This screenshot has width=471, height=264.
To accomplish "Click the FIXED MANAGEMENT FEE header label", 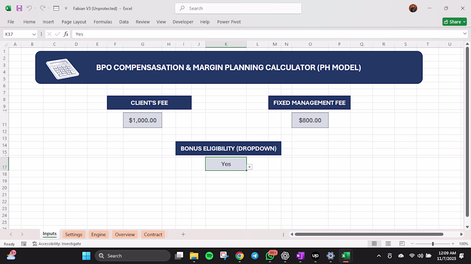I will click(310, 103).
